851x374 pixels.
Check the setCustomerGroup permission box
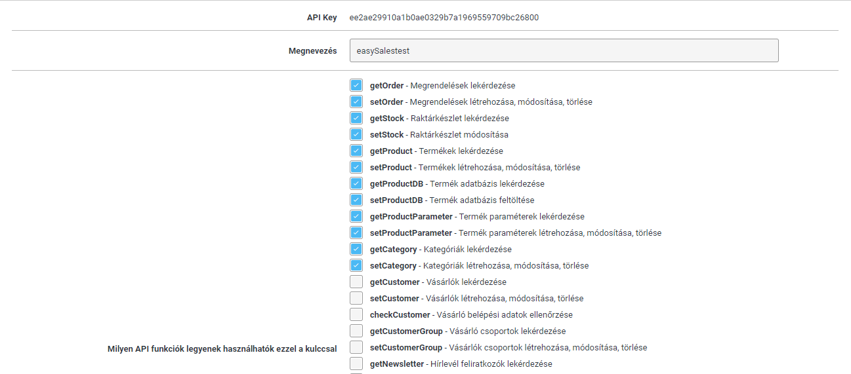(356, 347)
